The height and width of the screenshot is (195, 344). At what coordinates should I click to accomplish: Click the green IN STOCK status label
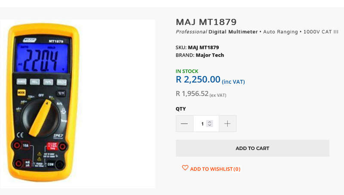[x=187, y=71]
